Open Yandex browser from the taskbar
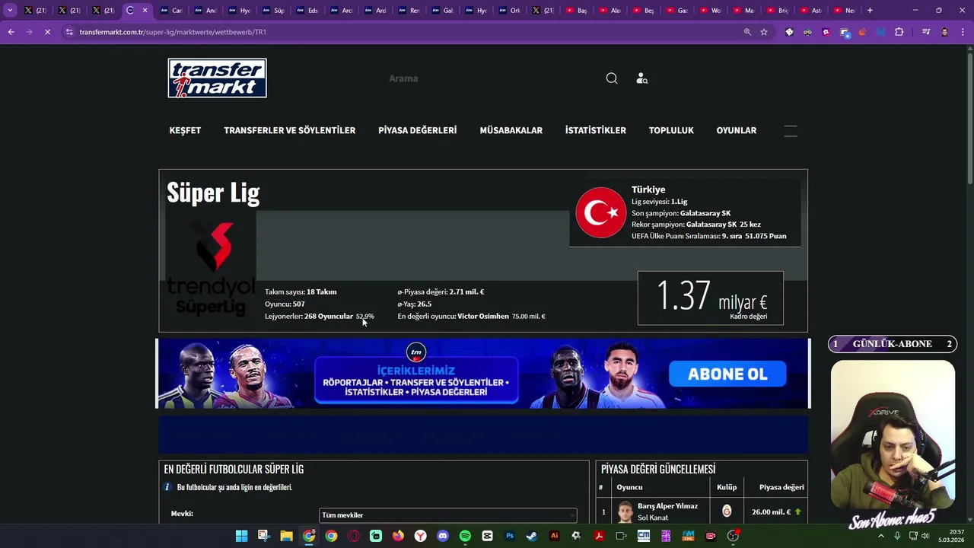The height and width of the screenshot is (548, 974). [x=420, y=536]
